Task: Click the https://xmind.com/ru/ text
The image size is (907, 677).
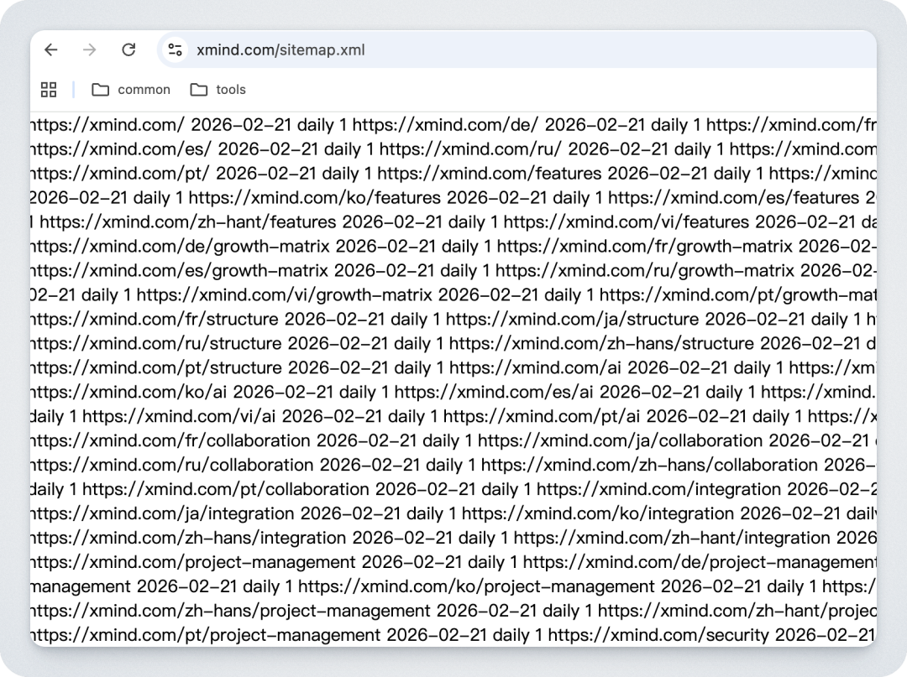Action: (x=470, y=149)
